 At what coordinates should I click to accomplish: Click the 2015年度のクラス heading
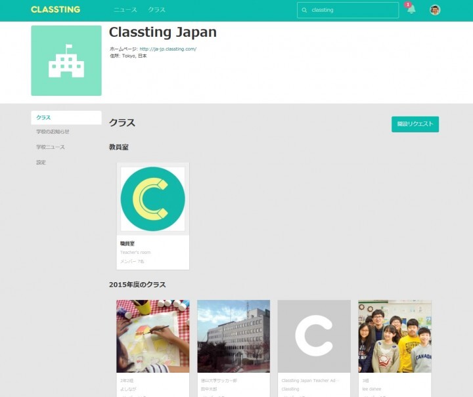click(x=137, y=285)
